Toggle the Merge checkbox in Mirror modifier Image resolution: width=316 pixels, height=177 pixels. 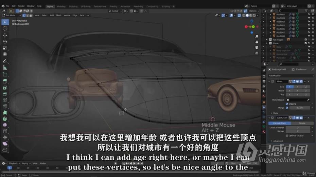[x=287, y=108]
